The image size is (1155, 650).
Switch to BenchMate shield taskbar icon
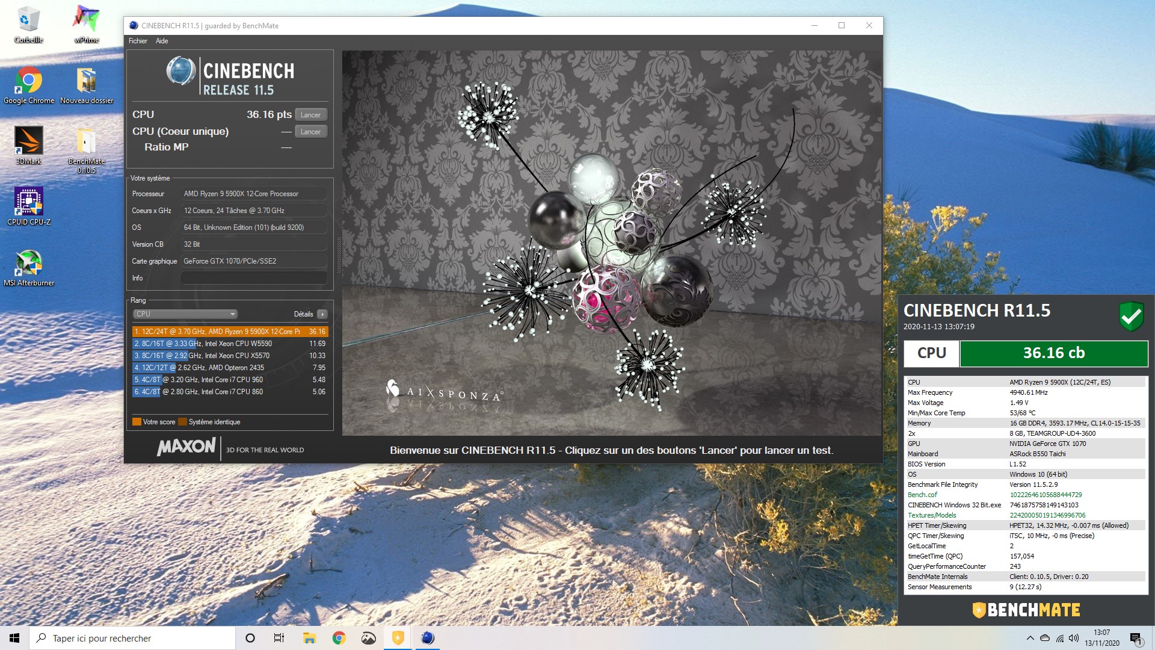tap(398, 638)
